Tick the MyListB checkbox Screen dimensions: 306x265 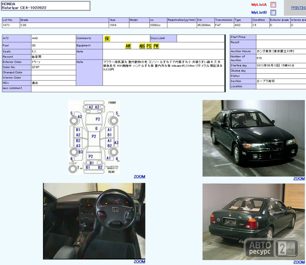[273, 13]
